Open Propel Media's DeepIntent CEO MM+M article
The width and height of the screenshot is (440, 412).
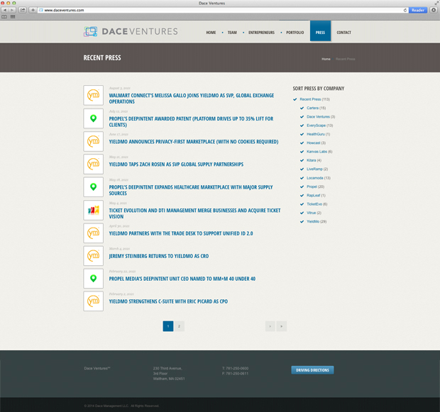pos(182,279)
